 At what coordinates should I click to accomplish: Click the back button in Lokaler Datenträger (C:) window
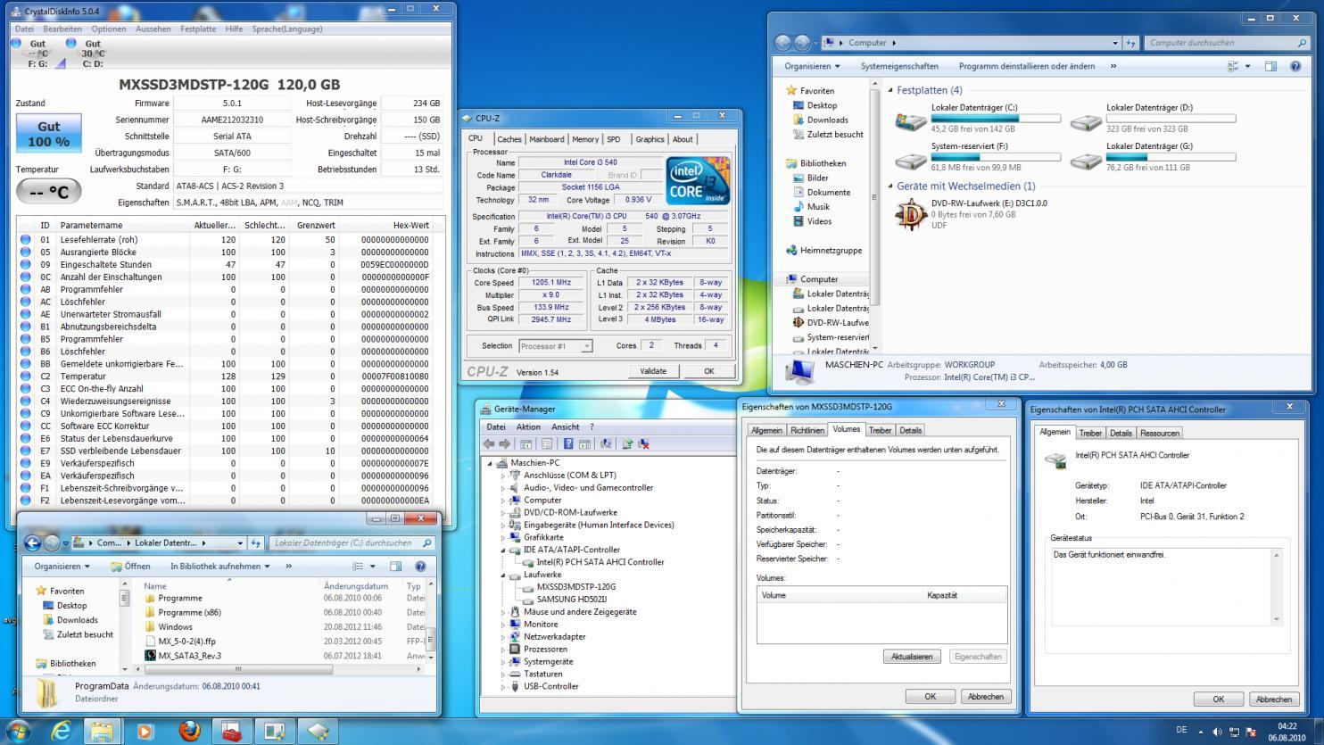(33, 543)
